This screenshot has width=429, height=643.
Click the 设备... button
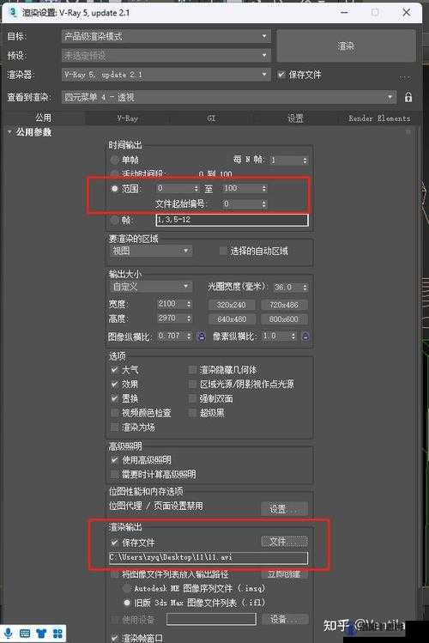[x=284, y=619]
